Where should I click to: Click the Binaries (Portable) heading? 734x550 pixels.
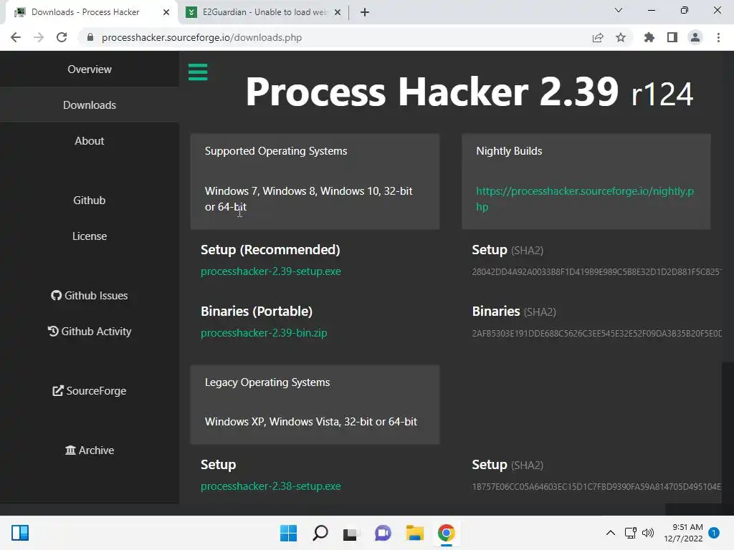point(257,312)
